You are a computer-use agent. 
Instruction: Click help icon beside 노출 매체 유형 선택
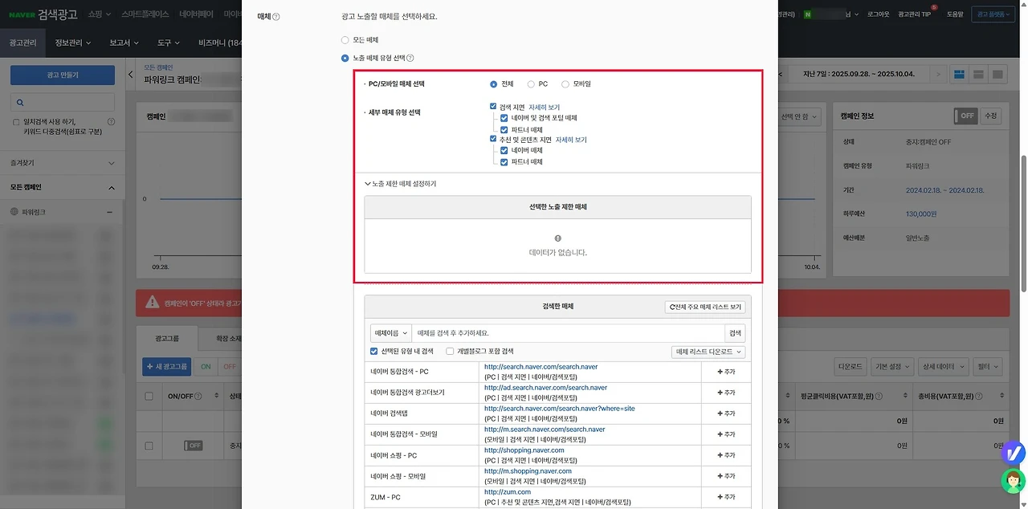[410, 58]
